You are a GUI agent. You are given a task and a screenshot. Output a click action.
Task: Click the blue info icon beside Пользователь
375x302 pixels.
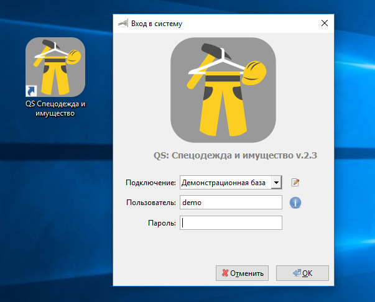pyautogui.click(x=295, y=203)
